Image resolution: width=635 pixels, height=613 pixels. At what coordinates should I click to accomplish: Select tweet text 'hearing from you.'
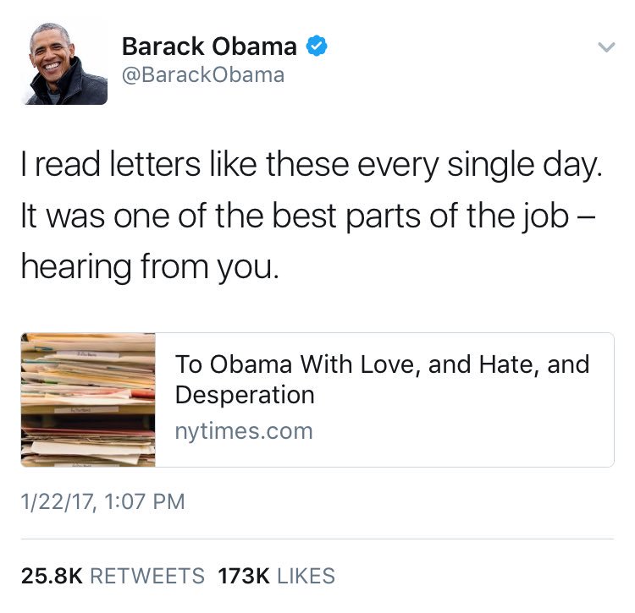click(150, 267)
